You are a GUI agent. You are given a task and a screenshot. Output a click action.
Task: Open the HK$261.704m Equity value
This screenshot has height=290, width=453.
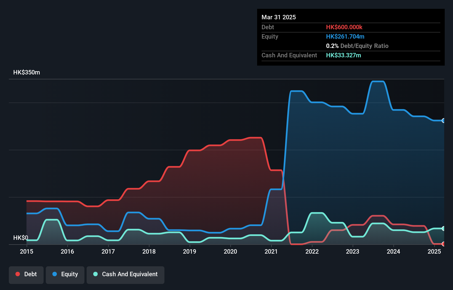[345, 36]
